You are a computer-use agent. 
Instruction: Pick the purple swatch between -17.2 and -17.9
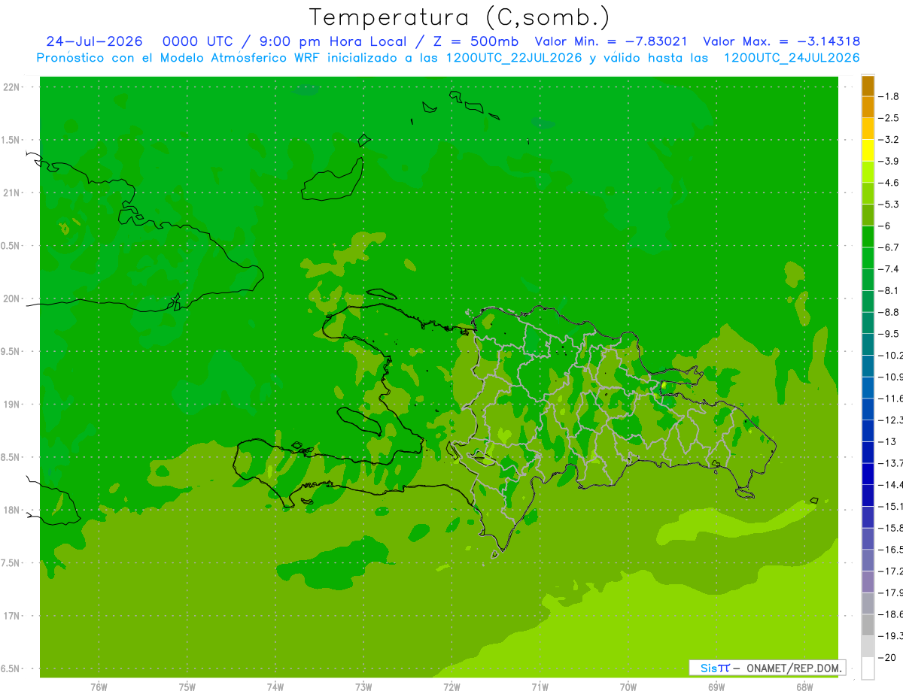point(868,582)
